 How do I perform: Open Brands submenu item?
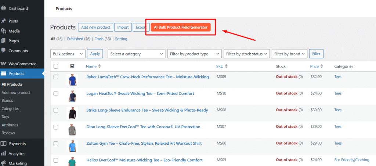coord(7,101)
